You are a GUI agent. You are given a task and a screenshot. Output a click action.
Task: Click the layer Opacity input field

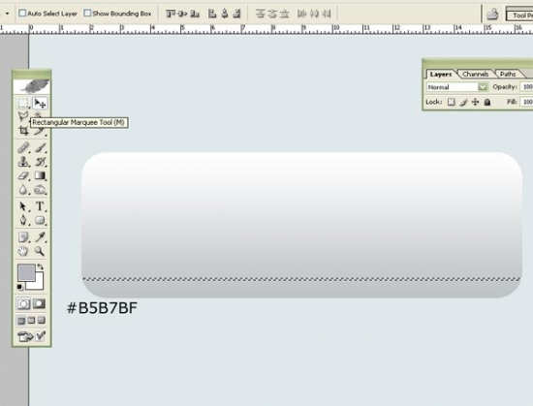click(526, 87)
